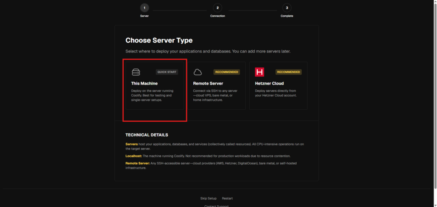
Task: Click the Server step label
Action: (x=144, y=16)
